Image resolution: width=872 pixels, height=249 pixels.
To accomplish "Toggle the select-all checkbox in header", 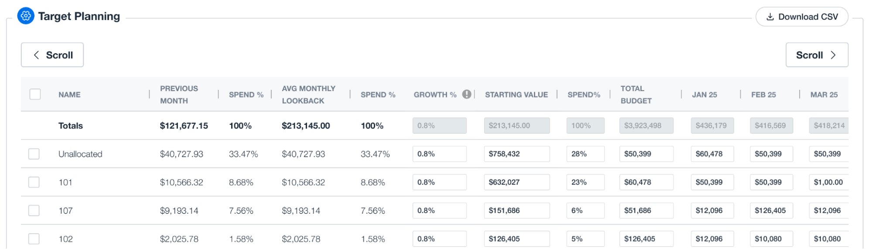I will [35, 94].
